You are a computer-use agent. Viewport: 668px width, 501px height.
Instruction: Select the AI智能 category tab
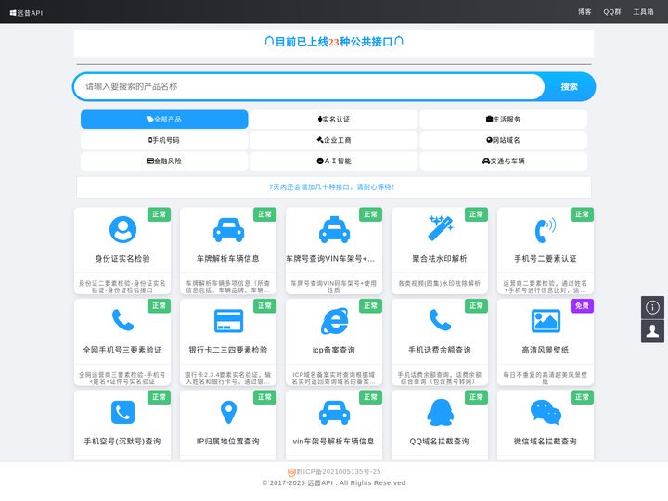334,161
